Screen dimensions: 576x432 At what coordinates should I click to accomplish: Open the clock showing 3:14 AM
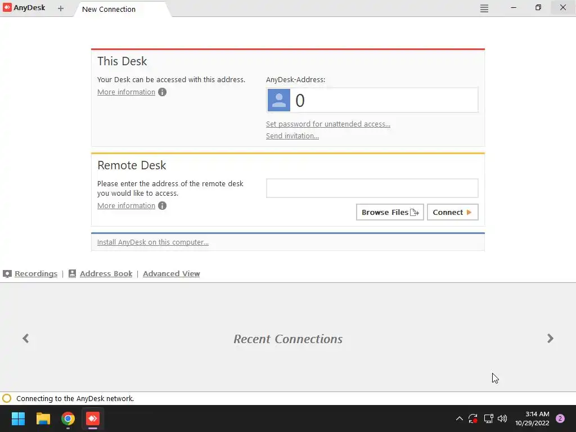(532, 418)
